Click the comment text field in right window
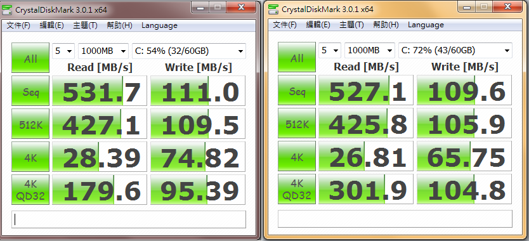Image resolution: width=529 pixels, height=241 pixels. pyautogui.click(x=395, y=219)
